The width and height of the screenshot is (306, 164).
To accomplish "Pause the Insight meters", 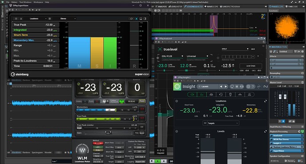I will coord(237,86).
